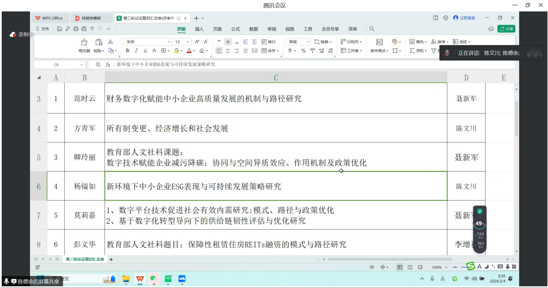Toggle underline formatting in the ribbon
Image resolution: width=548 pixels, height=288 pixels.
coord(145,51)
